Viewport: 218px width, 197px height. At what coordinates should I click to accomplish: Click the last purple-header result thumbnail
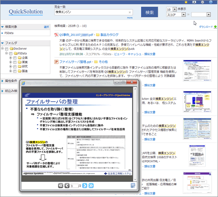(x=197, y=183)
